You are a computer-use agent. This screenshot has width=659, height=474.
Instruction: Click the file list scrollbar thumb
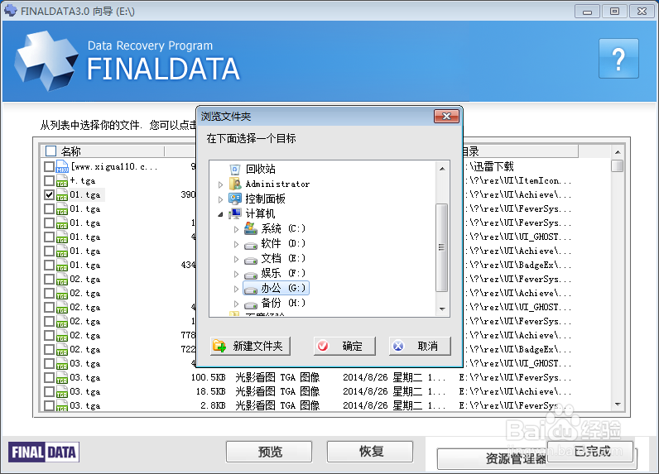coord(618,165)
